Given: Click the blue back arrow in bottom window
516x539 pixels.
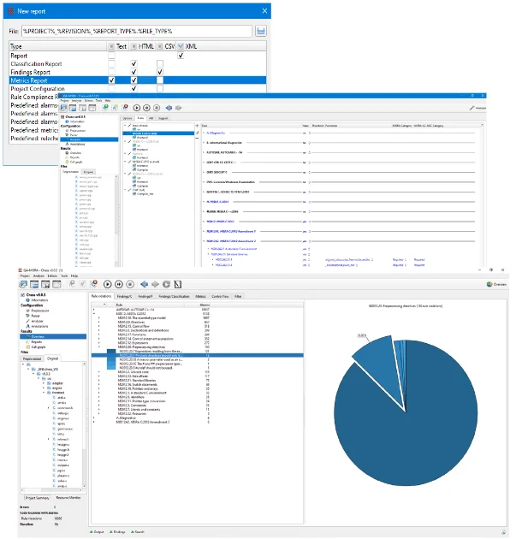Looking at the screenshot, I should pyautogui.click(x=145, y=284).
